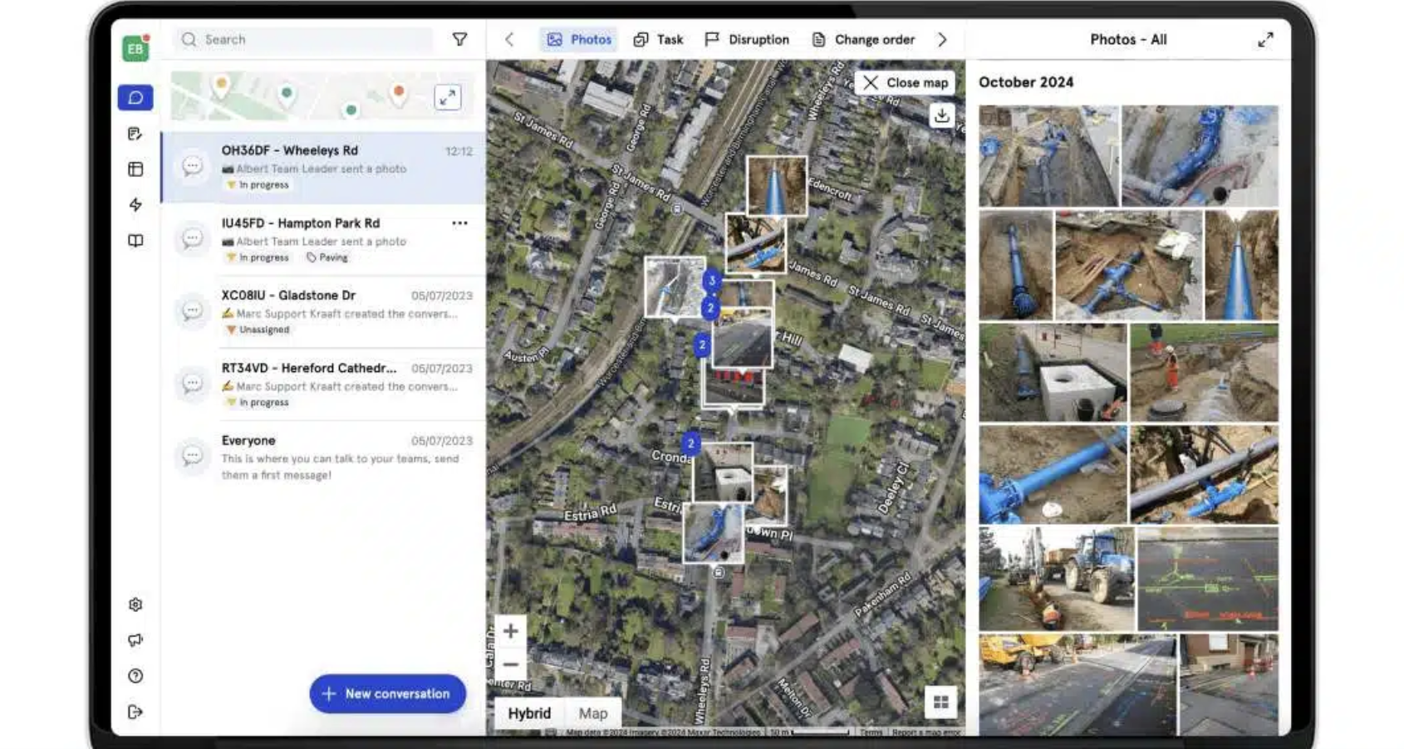This screenshot has height=749, width=1404.
Task: Click the logout icon at sidebar bottom
Action: click(135, 712)
